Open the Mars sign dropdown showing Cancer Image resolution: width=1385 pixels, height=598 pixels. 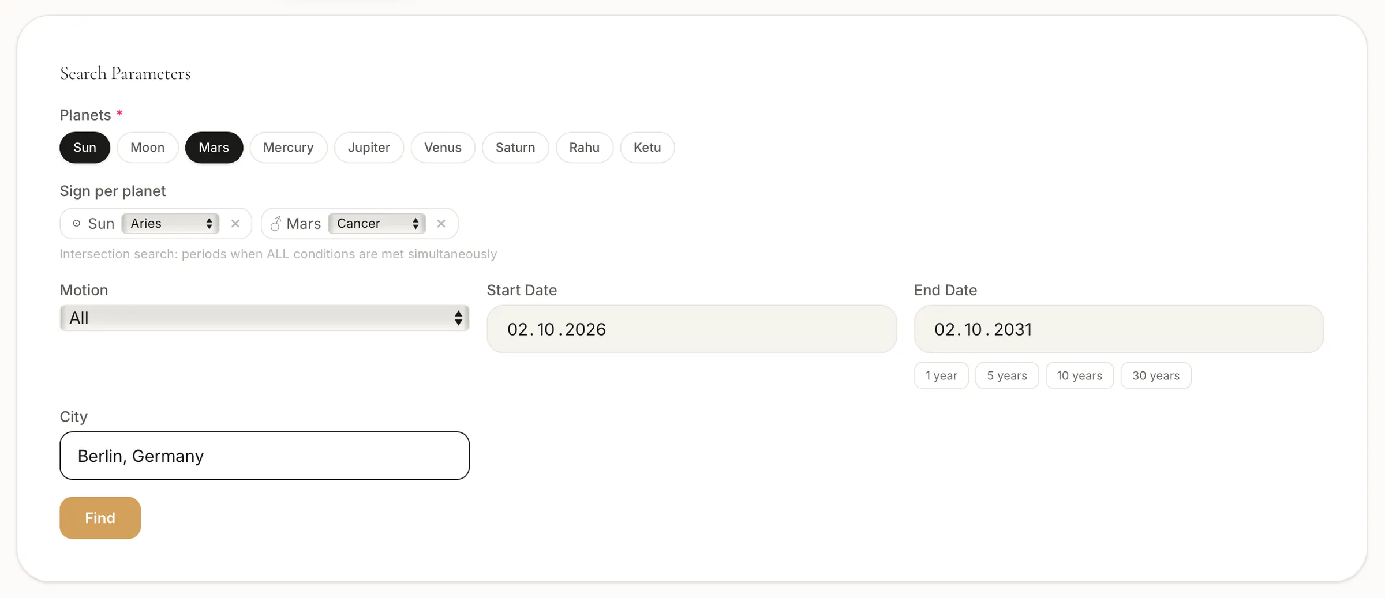[x=377, y=223]
